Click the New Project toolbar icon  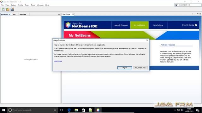tap(8, 9)
